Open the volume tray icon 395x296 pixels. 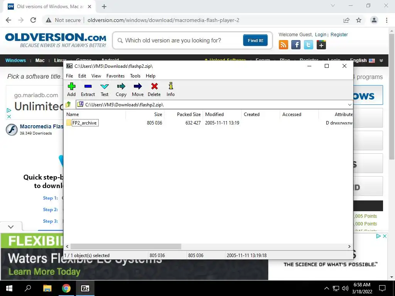(345, 288)
